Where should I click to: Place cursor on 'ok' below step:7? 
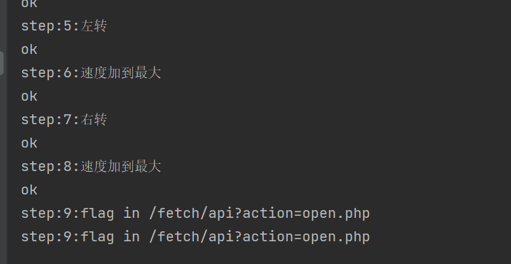[x=29, y=143]
